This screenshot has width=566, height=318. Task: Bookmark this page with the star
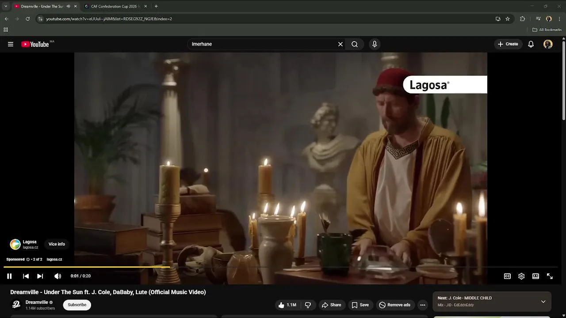[x=508, y=19]
